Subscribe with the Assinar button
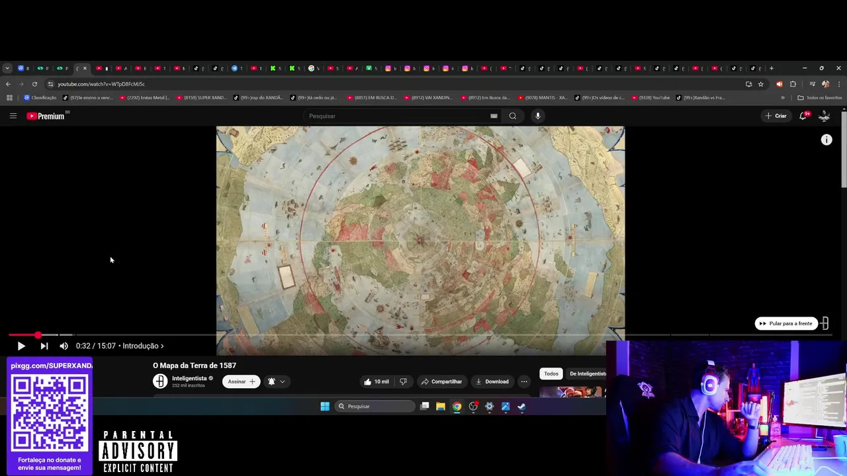 click(241, 381)
